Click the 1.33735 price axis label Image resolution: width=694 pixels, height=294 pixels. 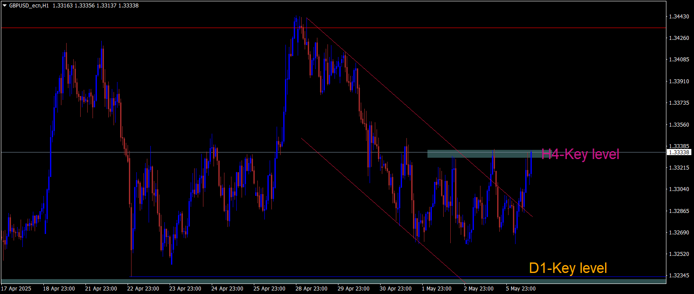[679, 103]
